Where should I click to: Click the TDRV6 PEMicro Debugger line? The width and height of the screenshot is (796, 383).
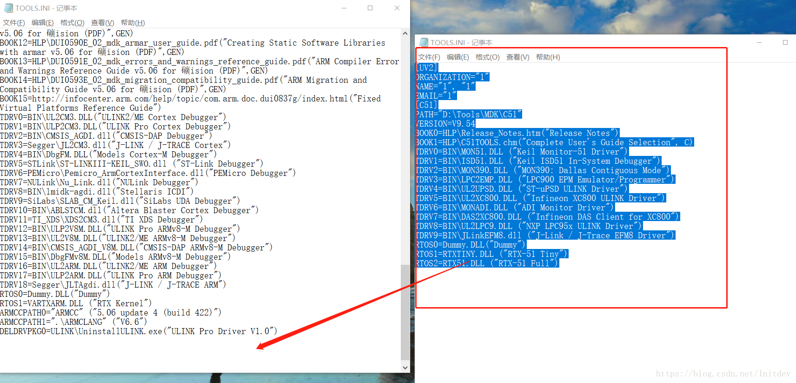pyautogui.click(x=148, y=173)
